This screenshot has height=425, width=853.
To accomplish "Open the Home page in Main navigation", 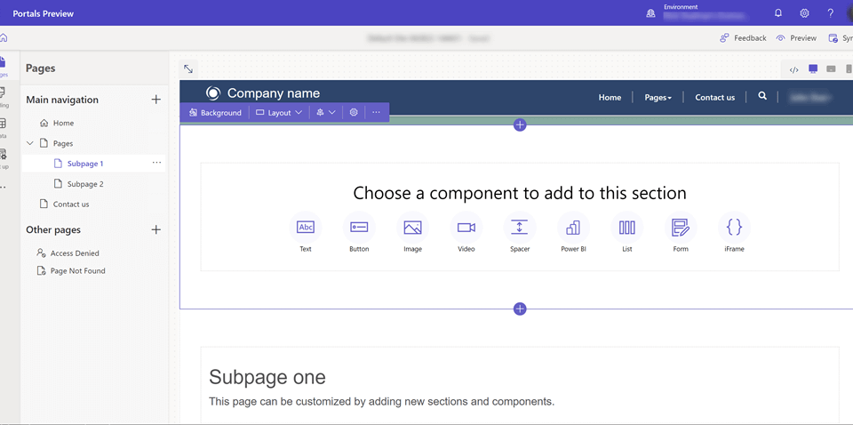I will [x=63, y=124].
